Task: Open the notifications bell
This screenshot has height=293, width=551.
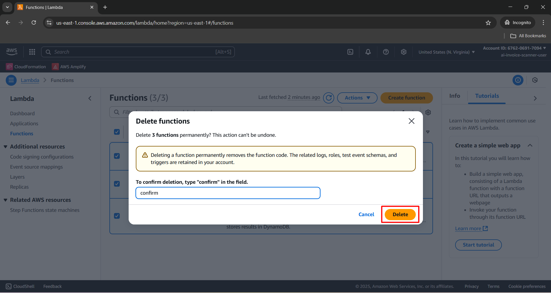Action: (x=368, y=52)
